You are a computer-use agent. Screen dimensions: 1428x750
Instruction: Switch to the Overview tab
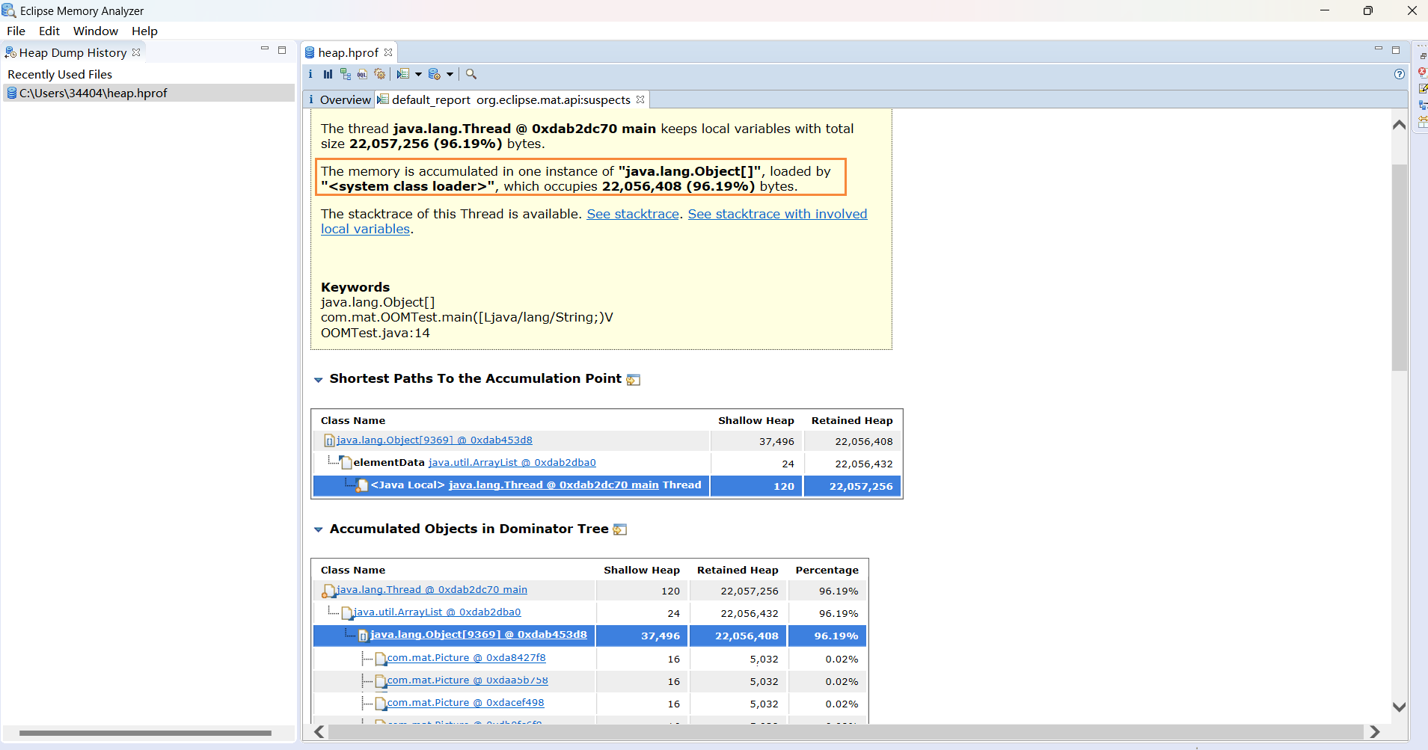coord(339,99)
